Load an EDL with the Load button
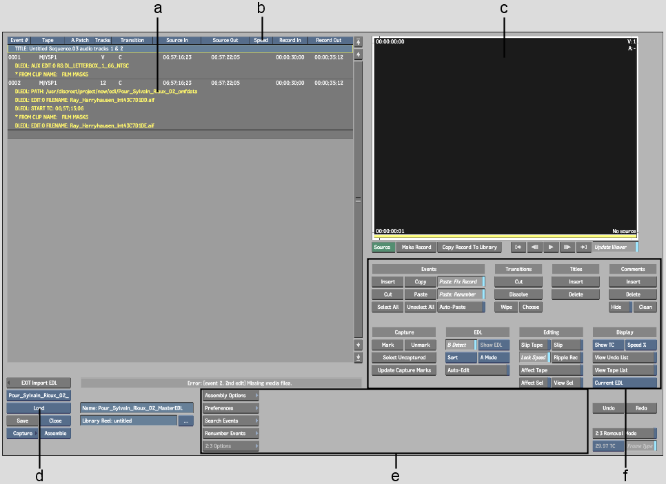Image resolution: width=666 pixels, height=484 pixels. pyautogui.click(x=39, y=408)
